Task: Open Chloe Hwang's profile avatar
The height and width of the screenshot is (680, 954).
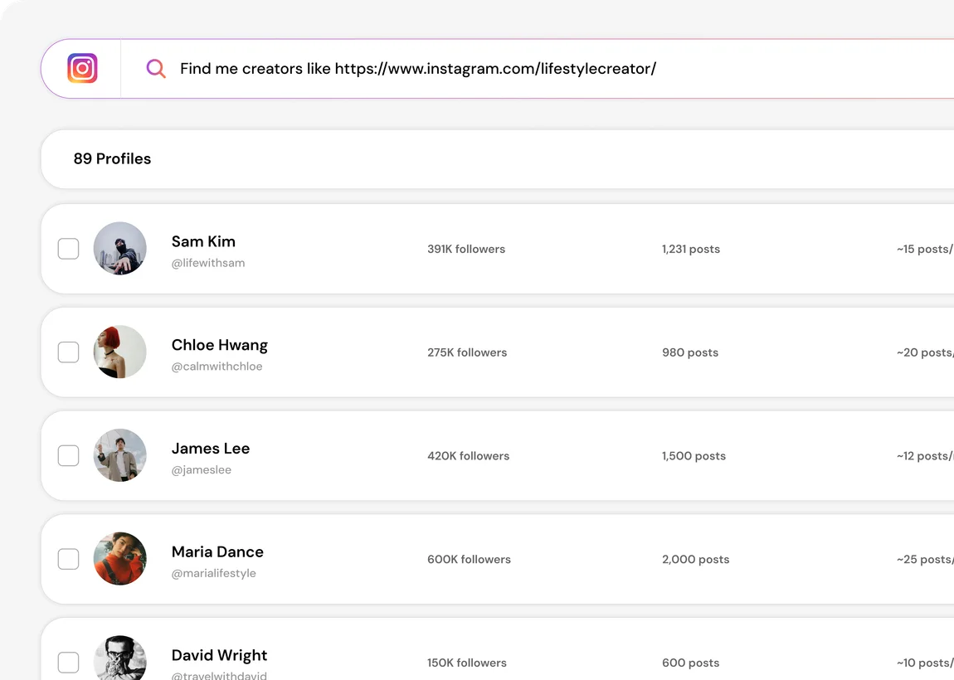Action: tap(119, 352)
